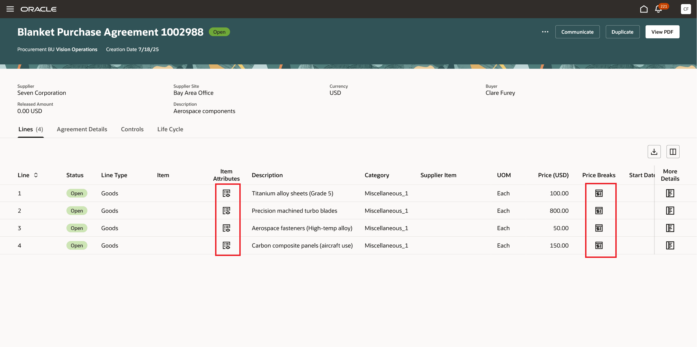Click the Communicate button

[x=577, y=32]
